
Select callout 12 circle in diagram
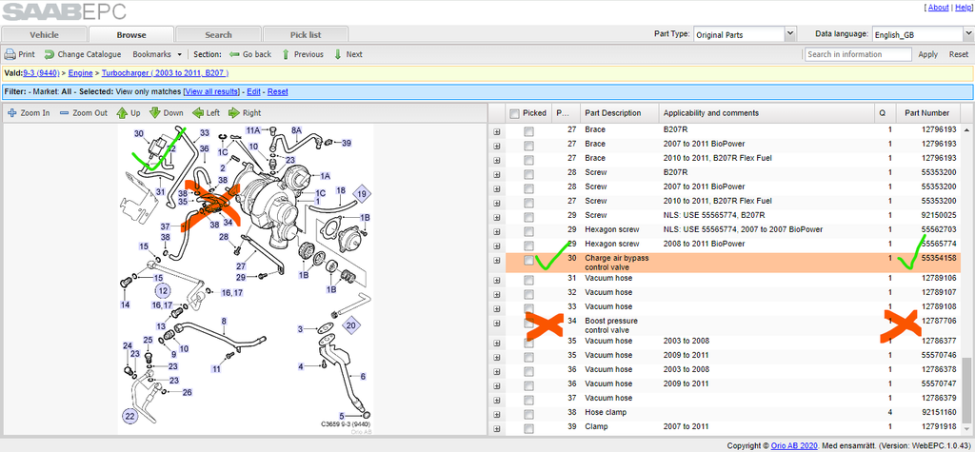click(x=163, y=289)
